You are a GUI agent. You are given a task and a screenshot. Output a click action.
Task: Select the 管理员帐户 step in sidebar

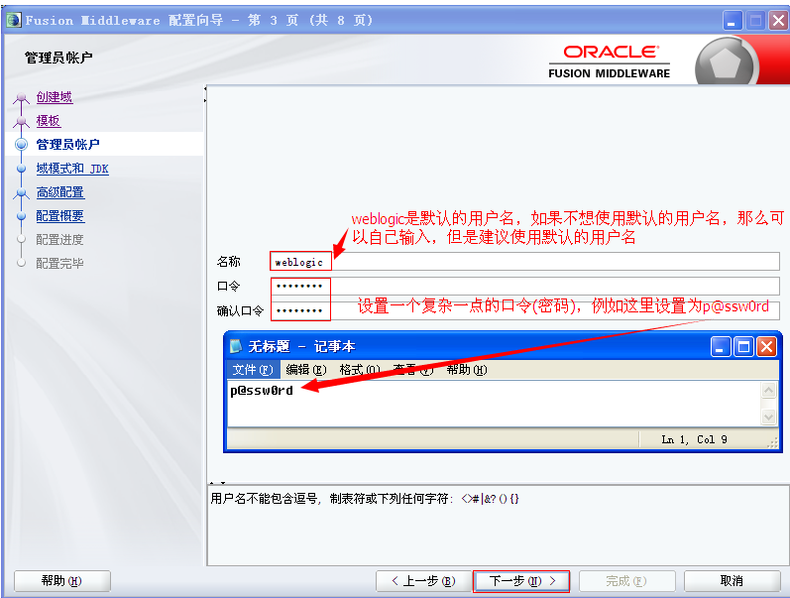68,144
